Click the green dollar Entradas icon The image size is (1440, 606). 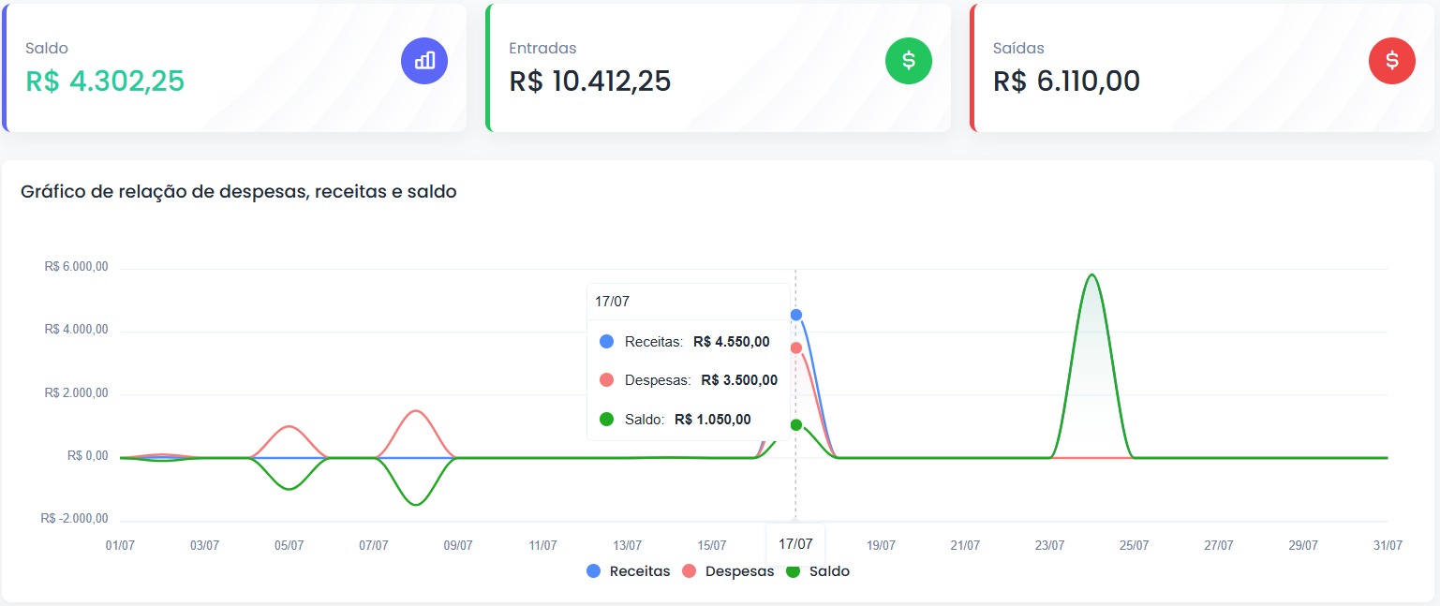(909, 61)
